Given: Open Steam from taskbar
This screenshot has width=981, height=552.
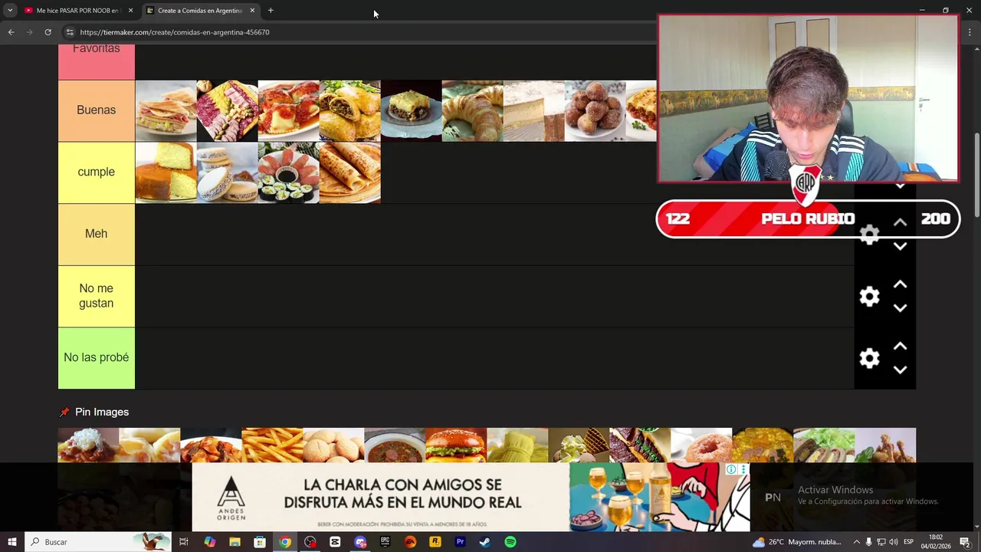Looking at the screenshot, I should tap(485, 542).
